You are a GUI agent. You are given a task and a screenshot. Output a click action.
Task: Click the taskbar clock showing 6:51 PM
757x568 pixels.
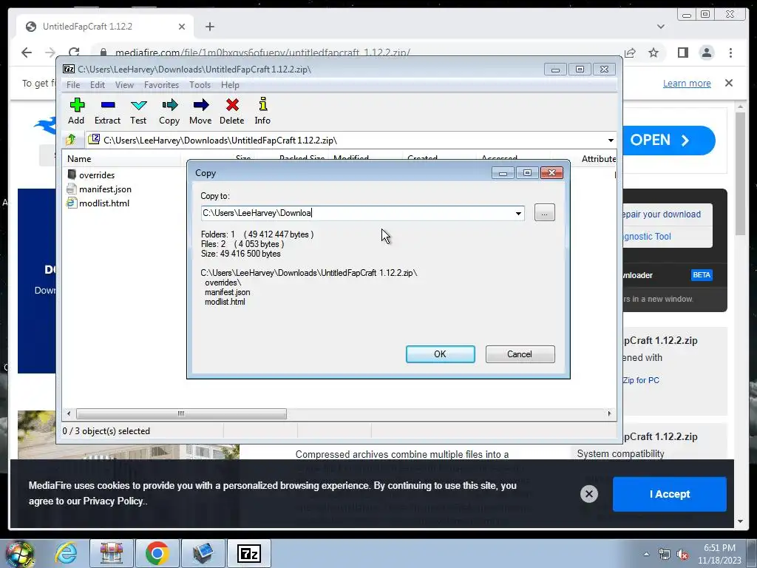coord(719,554)
